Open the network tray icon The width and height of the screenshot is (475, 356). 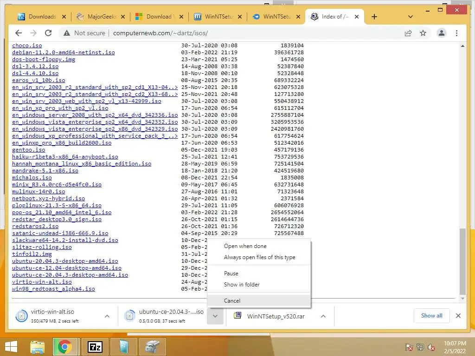[x=420, y=347]
